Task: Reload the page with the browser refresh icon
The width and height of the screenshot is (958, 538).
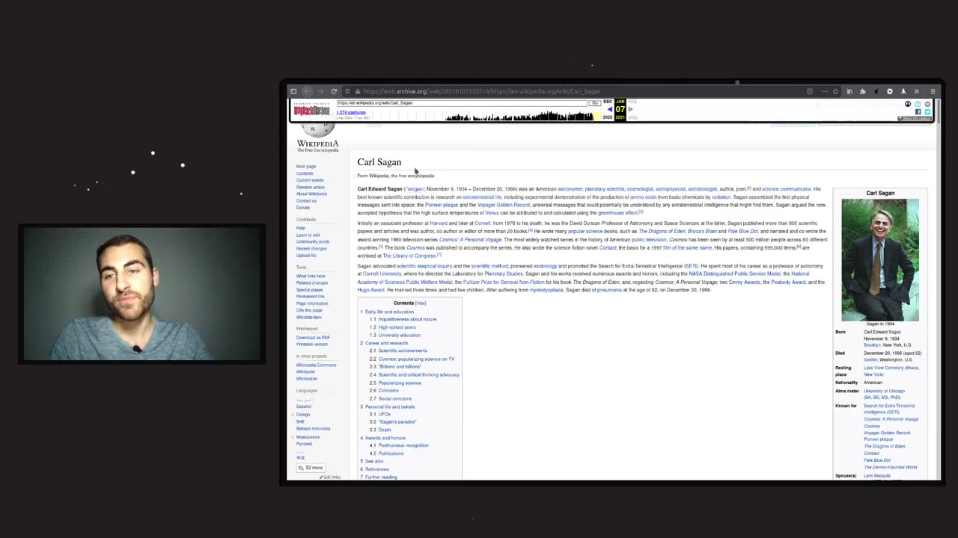Action: pos(334,91)
